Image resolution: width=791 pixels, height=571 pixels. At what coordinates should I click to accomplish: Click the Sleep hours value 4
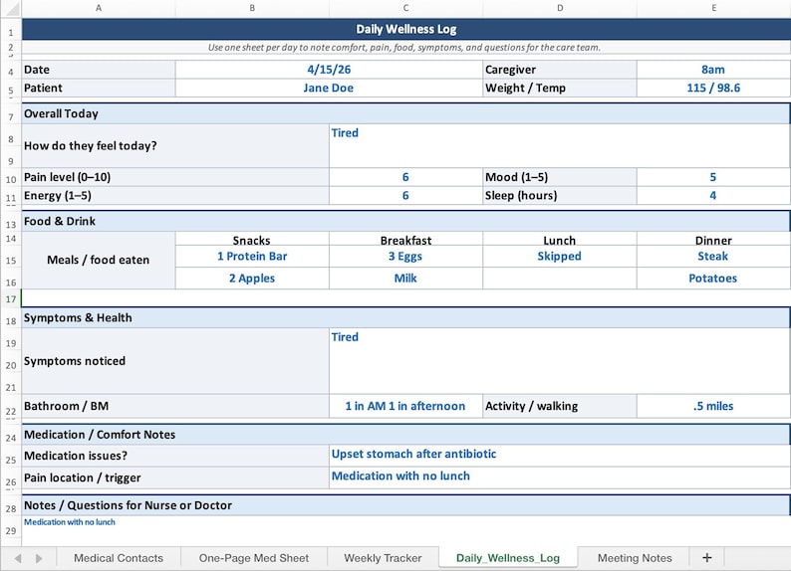[713, 195]
